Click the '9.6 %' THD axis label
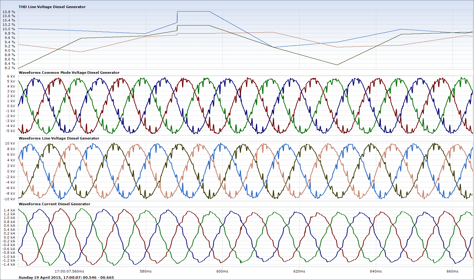 [x=10, y=38]
